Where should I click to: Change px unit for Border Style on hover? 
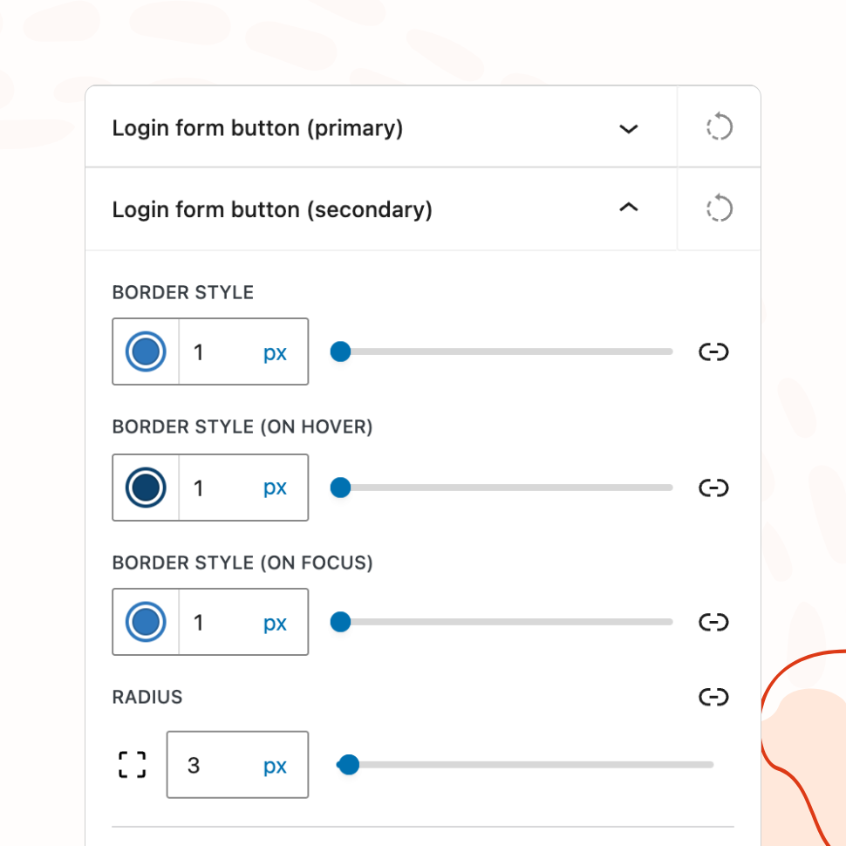[x=275, y=488]
